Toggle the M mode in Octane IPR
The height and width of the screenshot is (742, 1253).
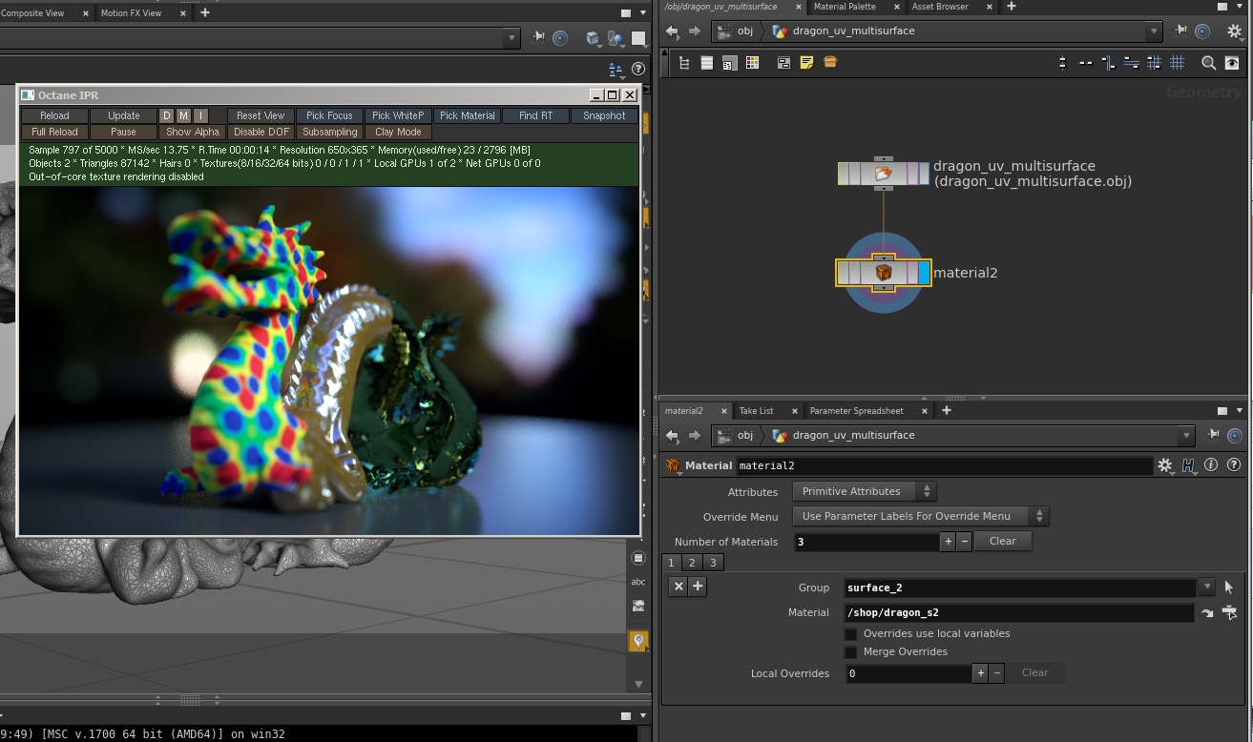tap(183, 115)
